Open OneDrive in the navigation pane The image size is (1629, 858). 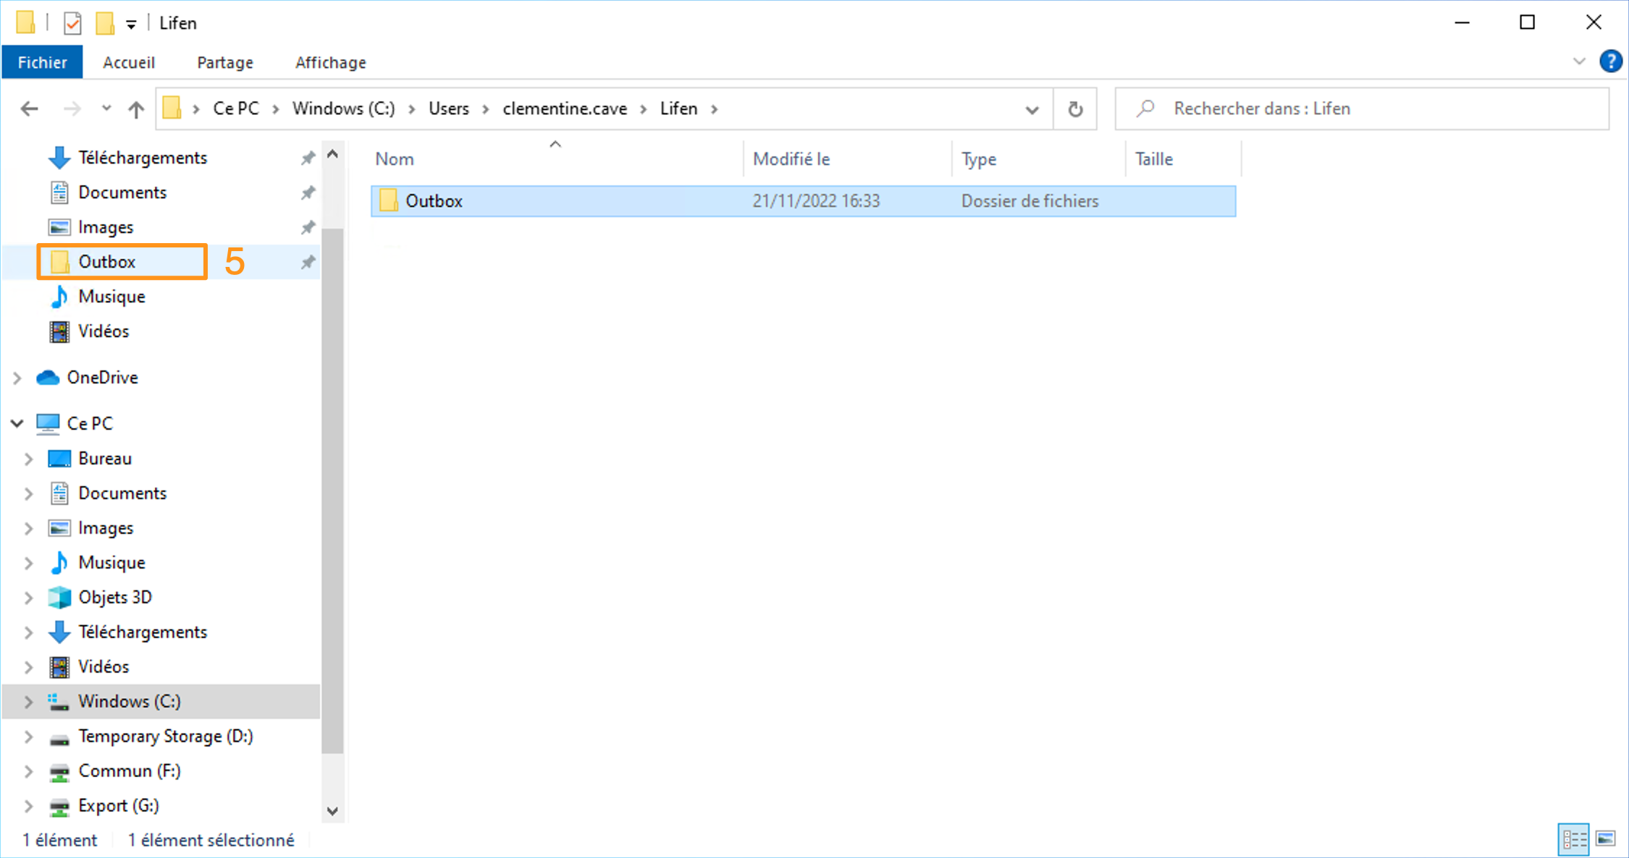[x=102, y=378]
